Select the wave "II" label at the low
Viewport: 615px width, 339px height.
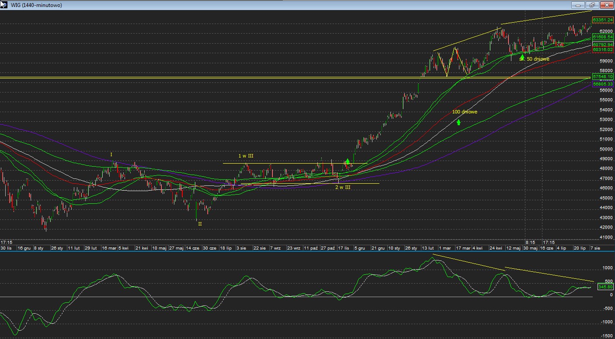click(x=200, y=224)
